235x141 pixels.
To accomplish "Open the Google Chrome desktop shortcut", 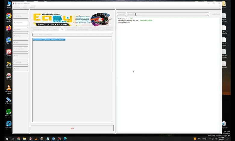I will (x=8, y=16).
